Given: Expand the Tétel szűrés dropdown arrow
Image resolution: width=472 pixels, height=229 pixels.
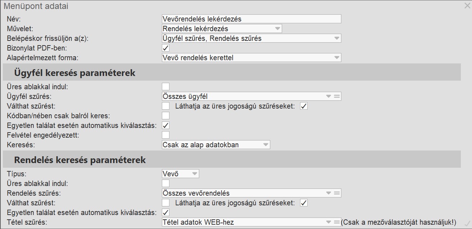Looking at the screenshot, I should point(328,222).
